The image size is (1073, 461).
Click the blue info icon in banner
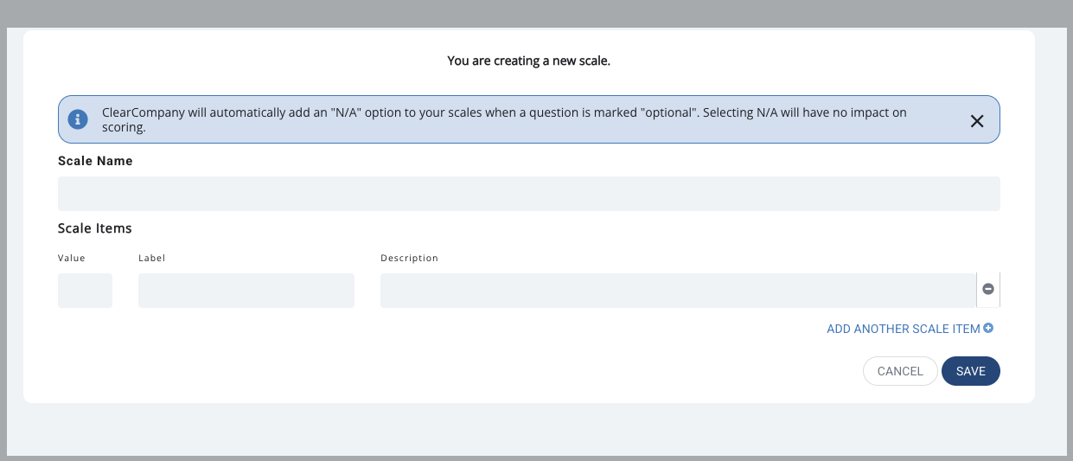tap(78, 119)
